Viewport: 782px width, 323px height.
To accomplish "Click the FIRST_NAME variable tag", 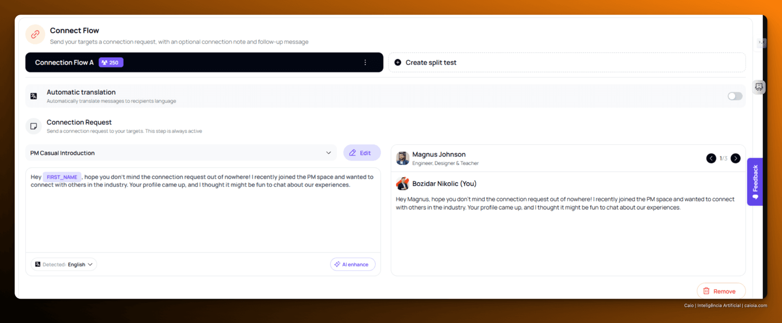I will [62, 177].
